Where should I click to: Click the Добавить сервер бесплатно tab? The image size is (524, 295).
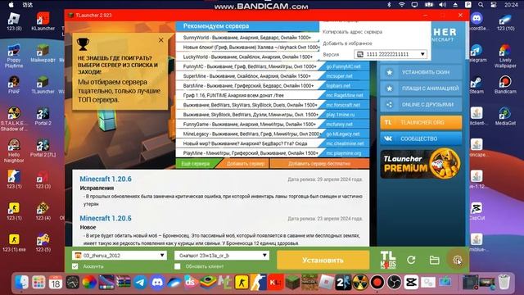(319, 164)
